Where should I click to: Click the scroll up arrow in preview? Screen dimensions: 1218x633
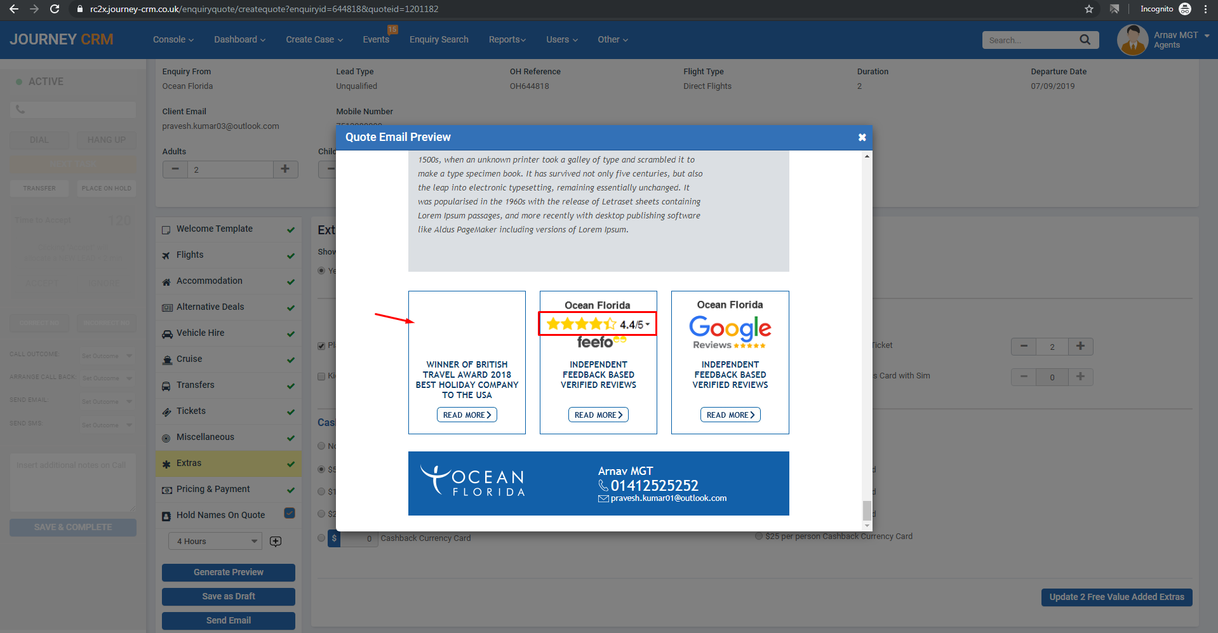(867, 156)
